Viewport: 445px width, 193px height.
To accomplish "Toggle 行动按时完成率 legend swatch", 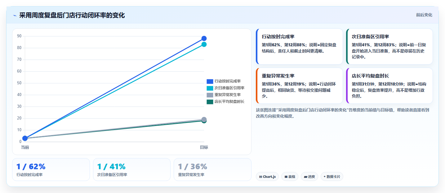I will (x=210, y=81).
